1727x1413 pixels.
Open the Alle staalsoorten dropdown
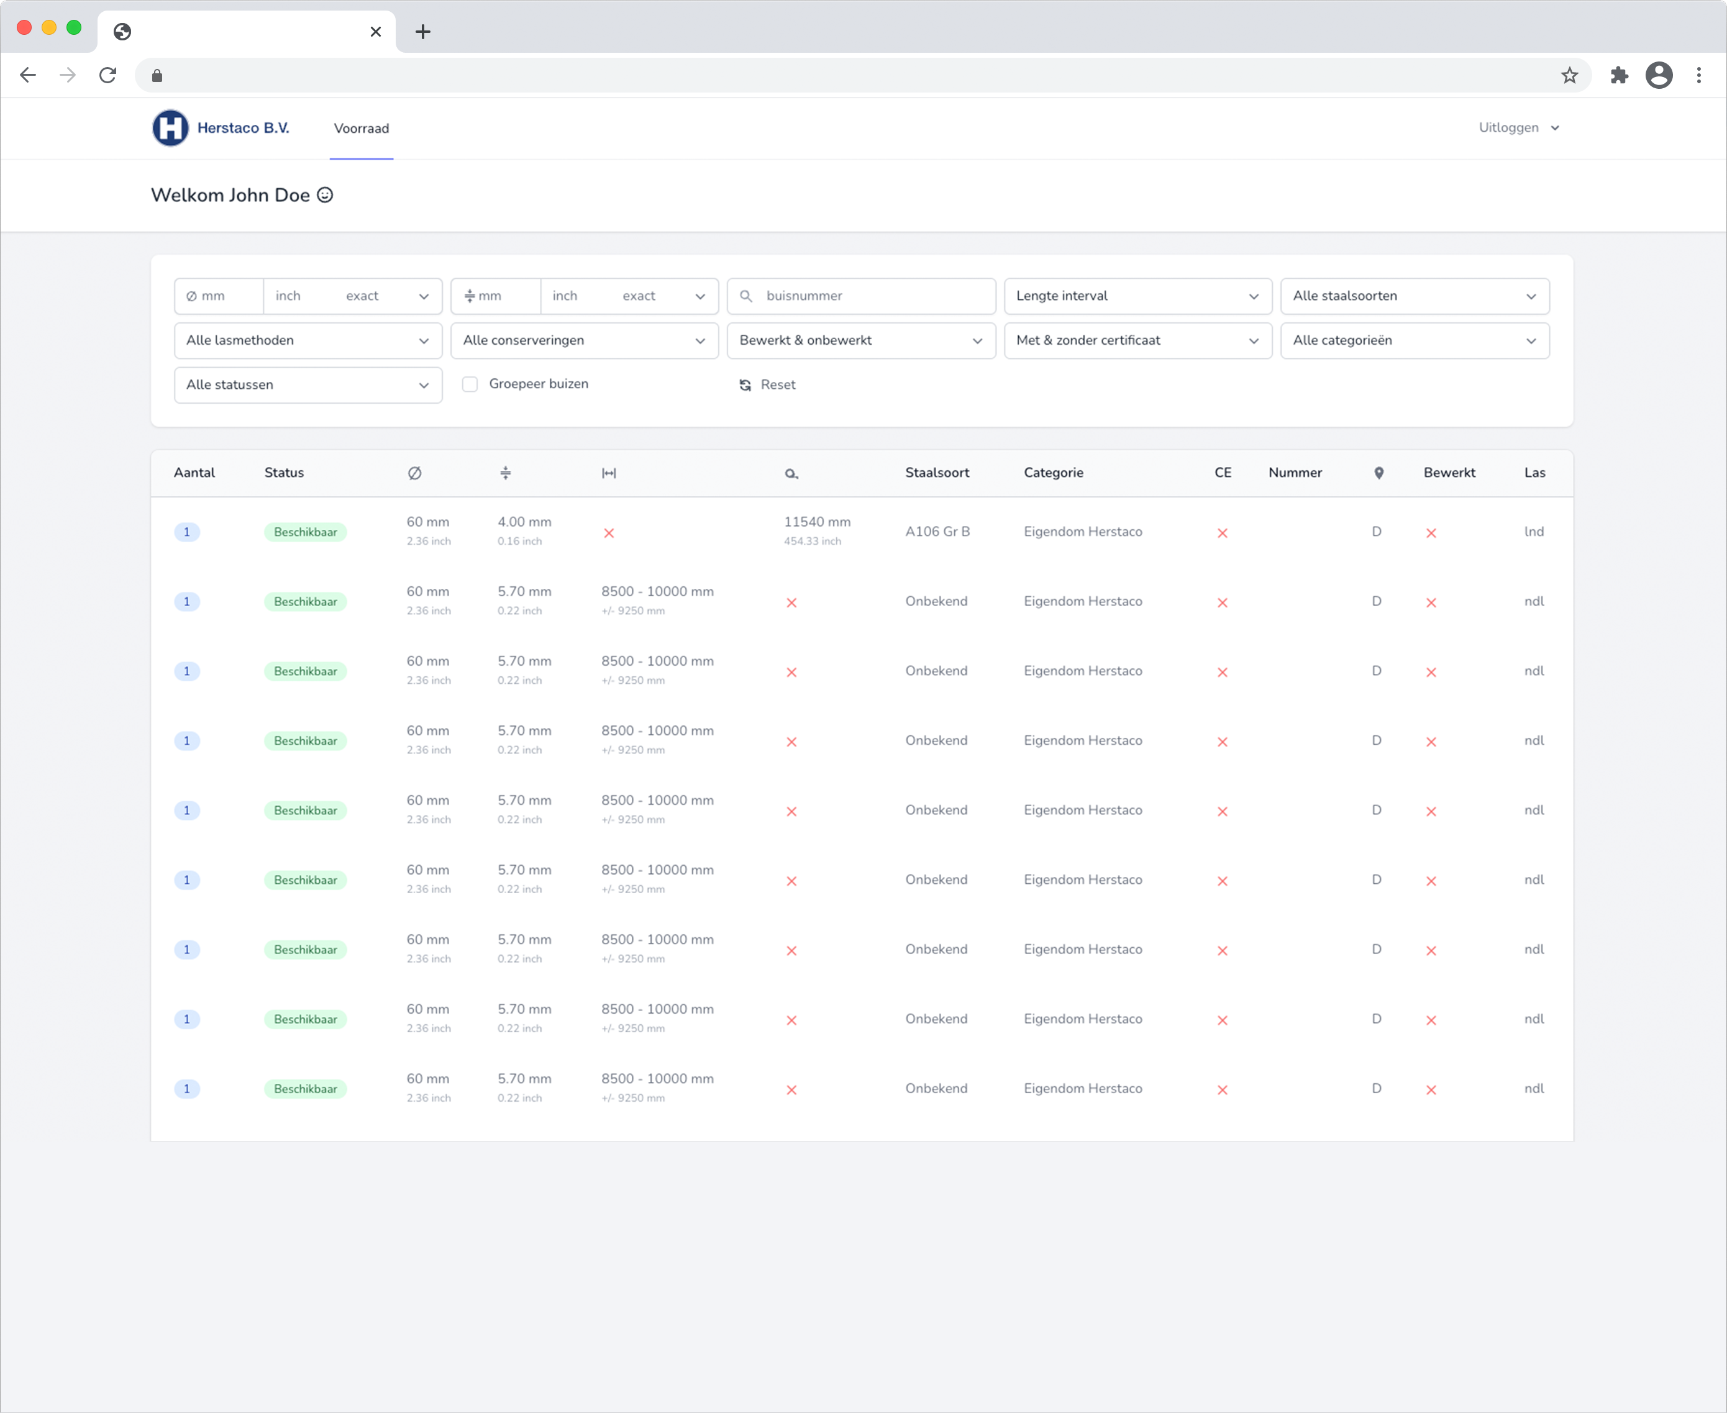pyautogui.click(x=1415, y=296)
